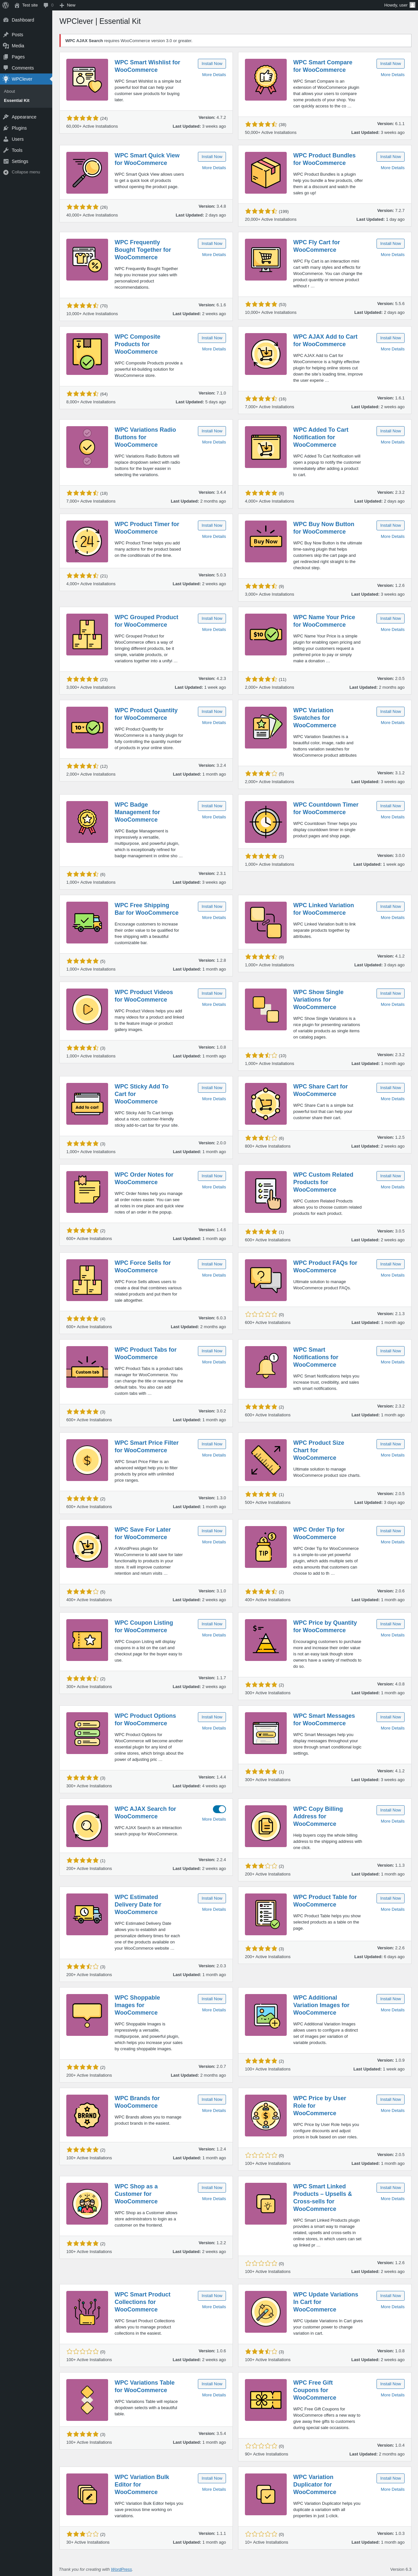Click the Users icon in sidebar
418x2576 pixels.
[x=6, y=139]
